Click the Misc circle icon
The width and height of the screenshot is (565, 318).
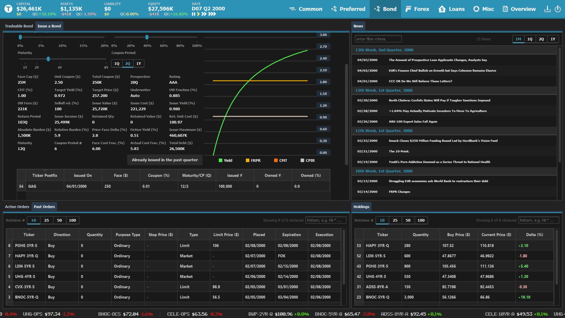[x=476, y=9]
